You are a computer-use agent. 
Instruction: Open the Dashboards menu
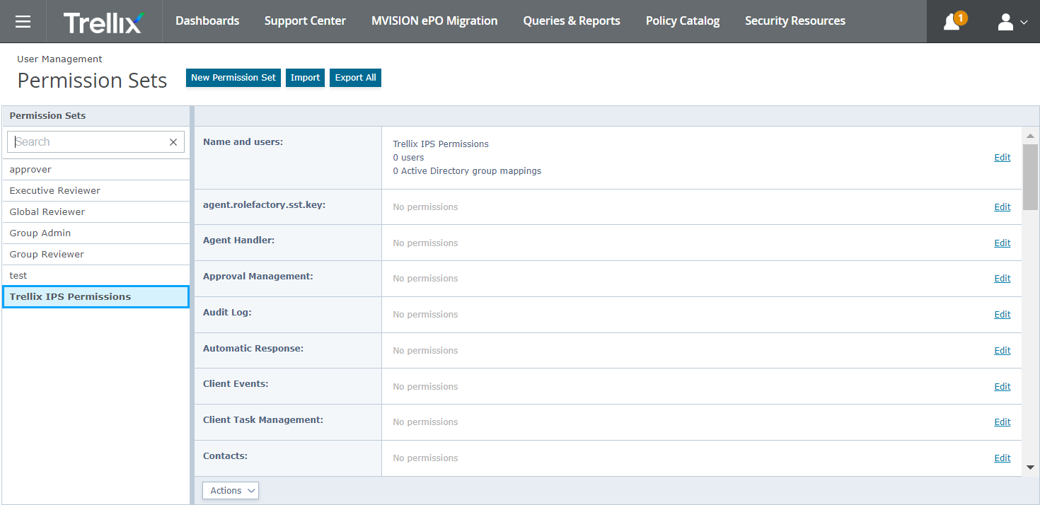click(207, 21)
